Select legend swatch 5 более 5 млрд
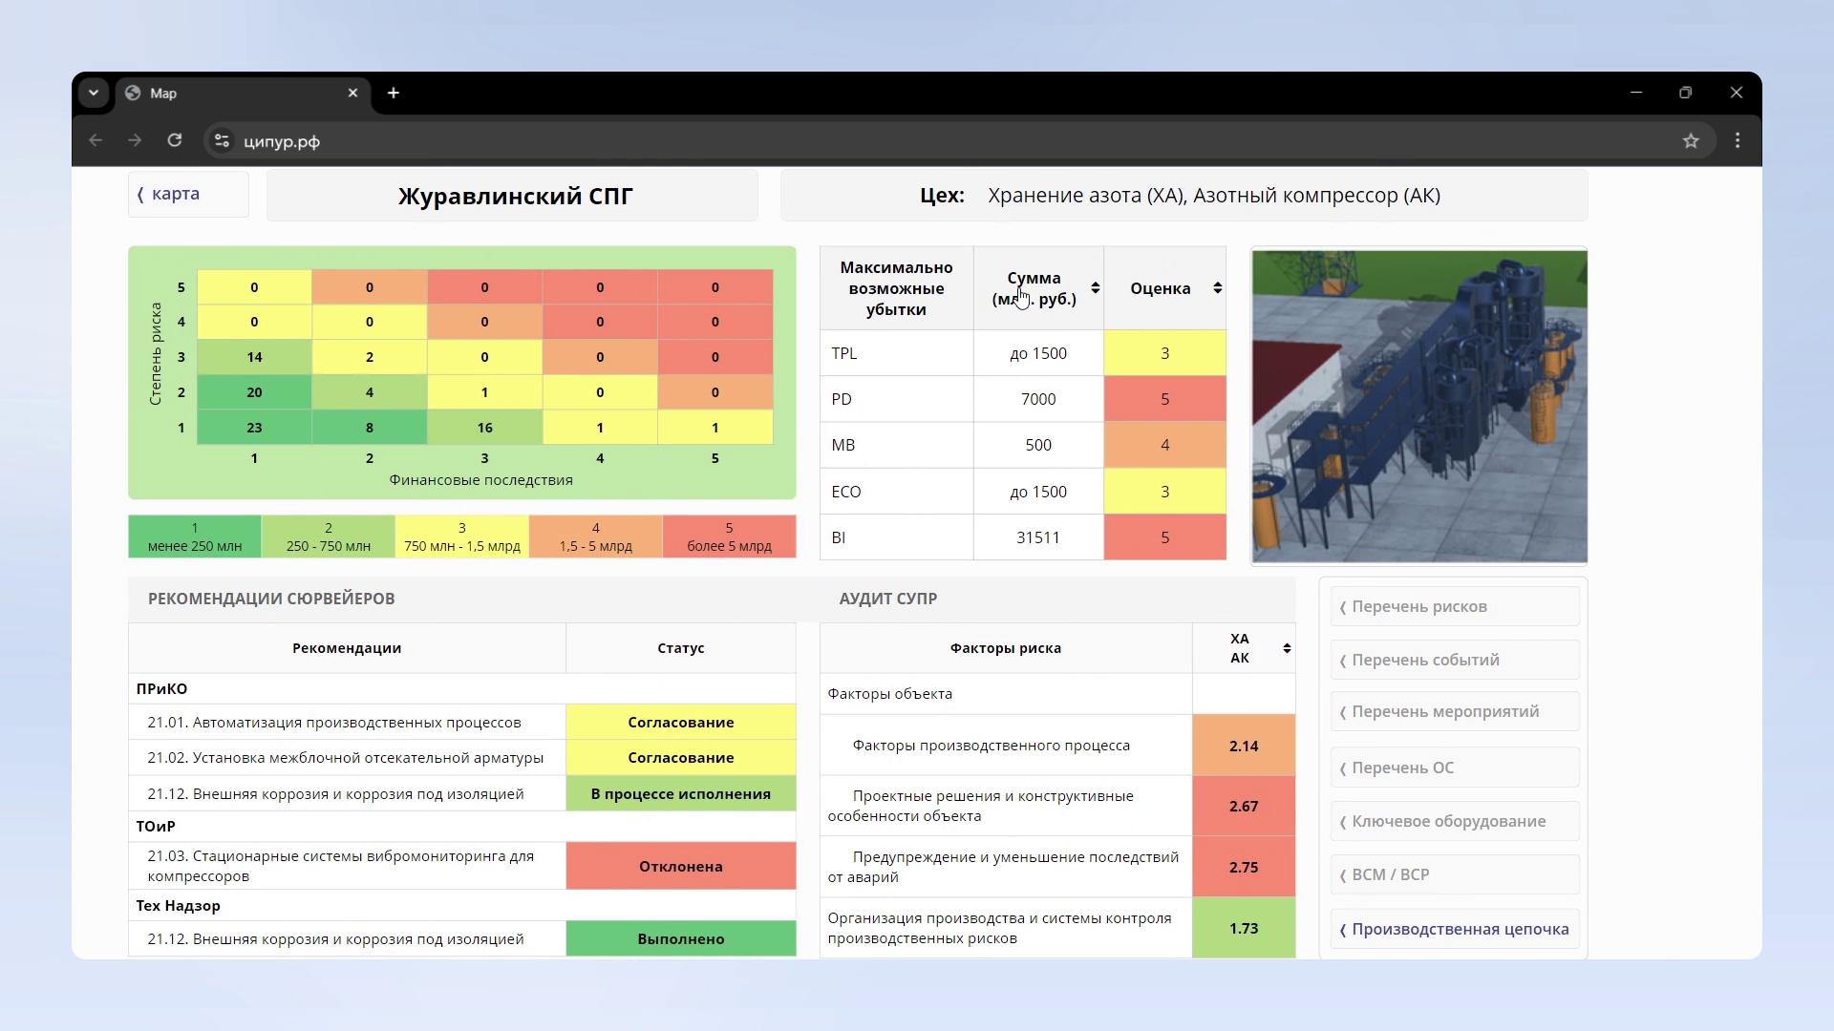Image resolution: width=1834 pixels, height=1031 pixels. point(729,537)
